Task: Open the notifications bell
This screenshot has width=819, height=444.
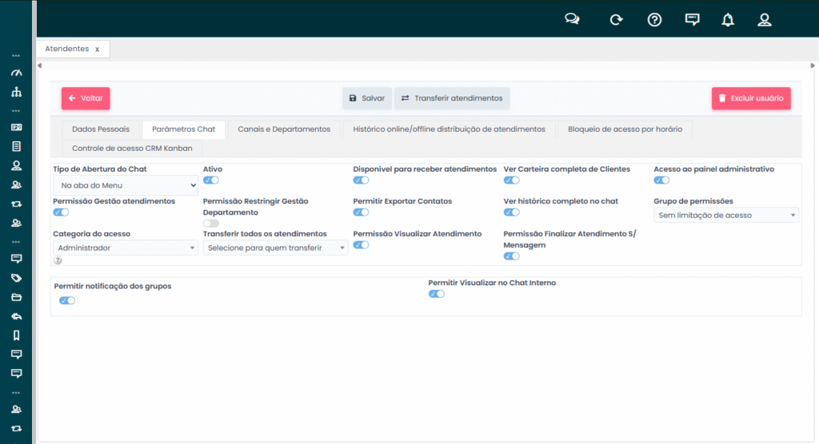Action: coord(727,20)
